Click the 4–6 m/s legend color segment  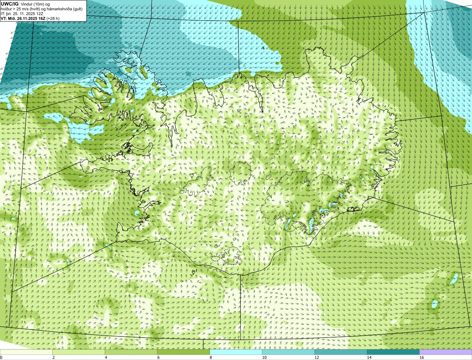pyautogui.click(x=131, y=352)
